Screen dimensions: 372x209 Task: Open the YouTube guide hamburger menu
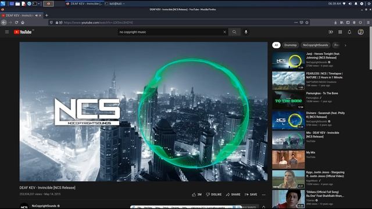click(7, 32)
